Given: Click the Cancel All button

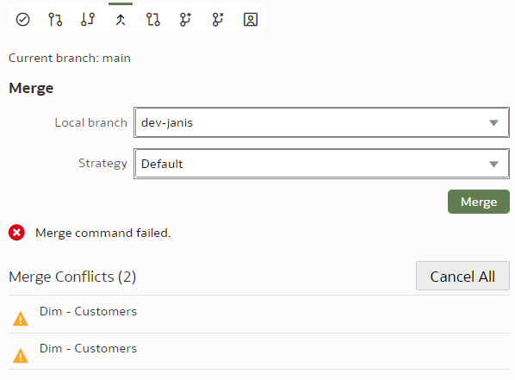Looking at the screenshot, I should 462,276.
